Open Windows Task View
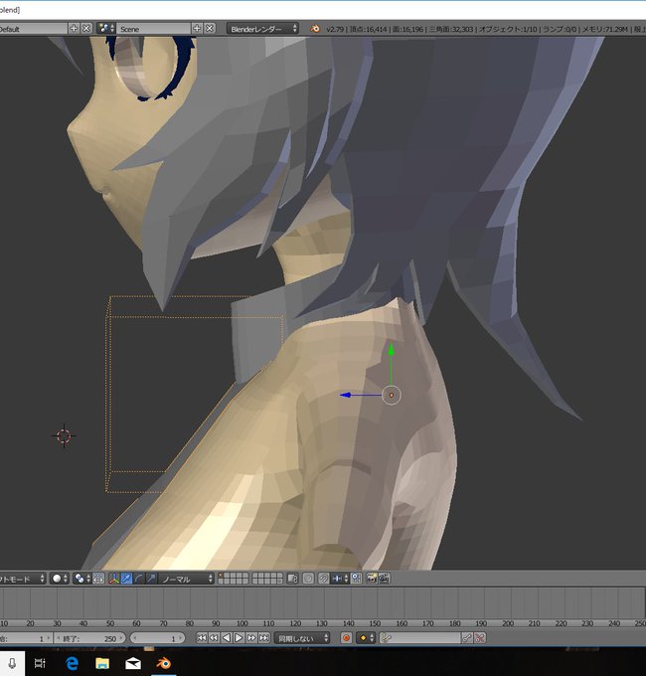The width and height of the screenshot is (646, 676). coord(40,663)
